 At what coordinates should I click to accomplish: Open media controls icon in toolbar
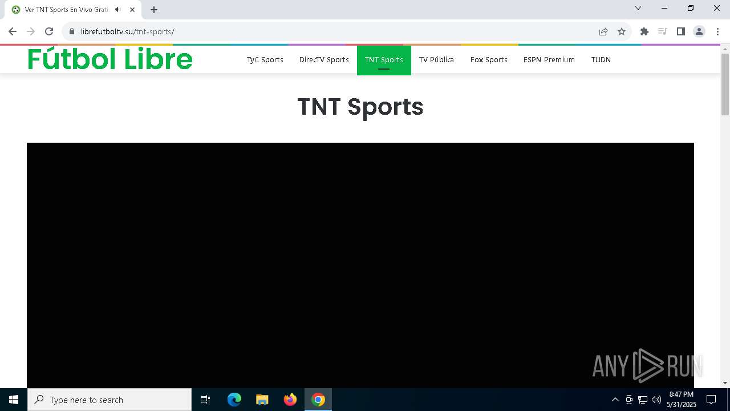(662, 31)
